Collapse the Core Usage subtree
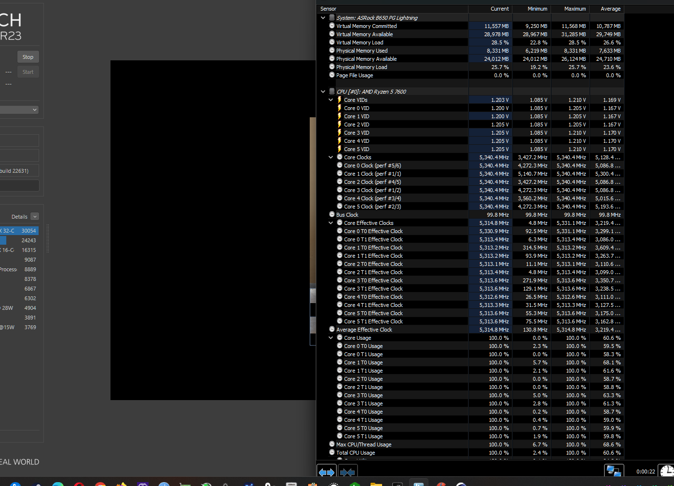674x486 pixels. (x=330, y=338)
